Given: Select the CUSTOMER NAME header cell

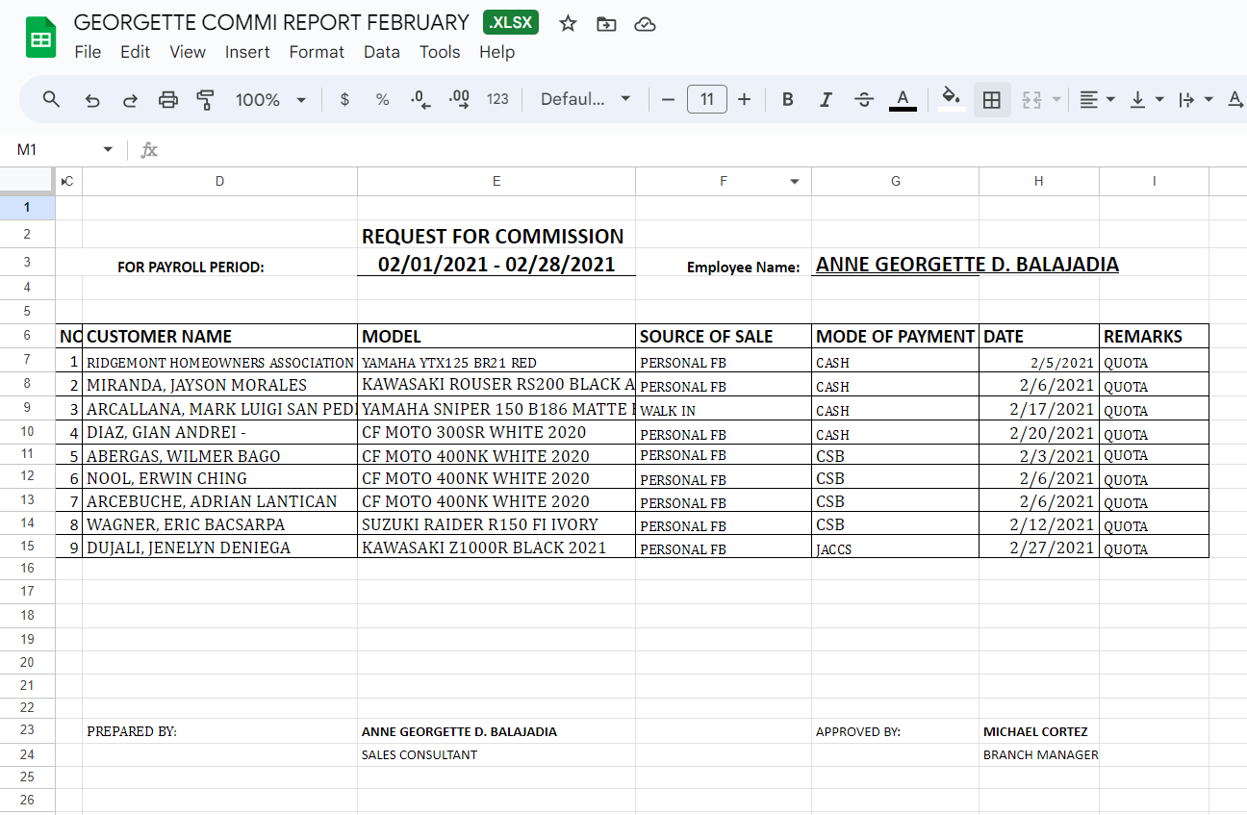Looking at the screenshot, I should click(219, 336).
